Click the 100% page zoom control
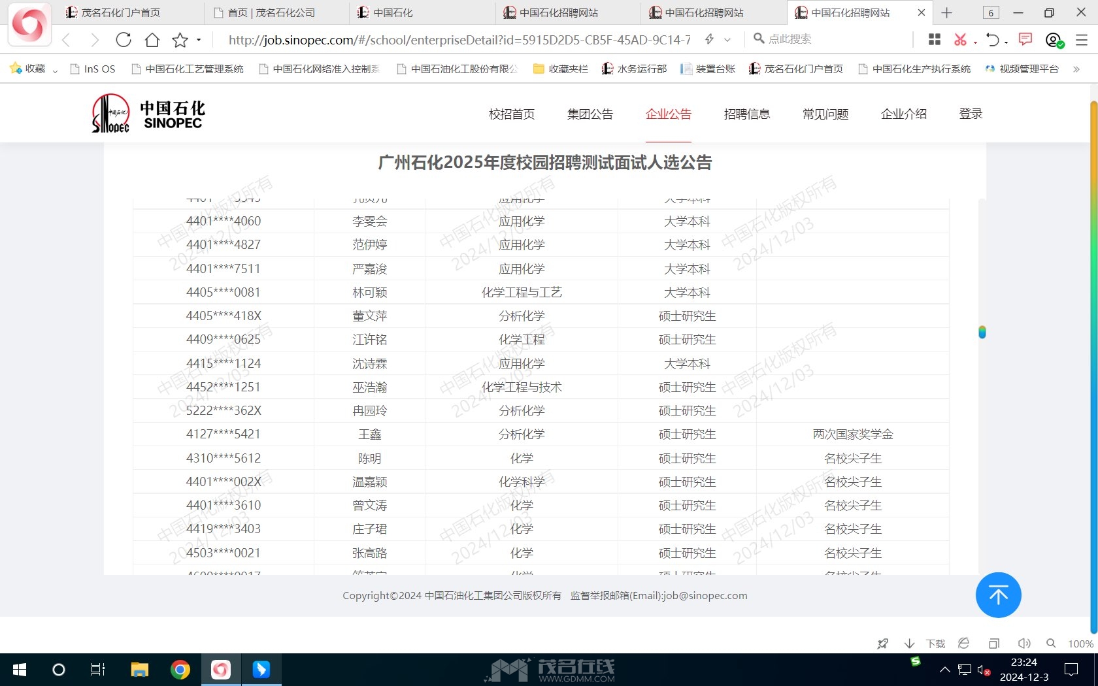 point(1080,644)
